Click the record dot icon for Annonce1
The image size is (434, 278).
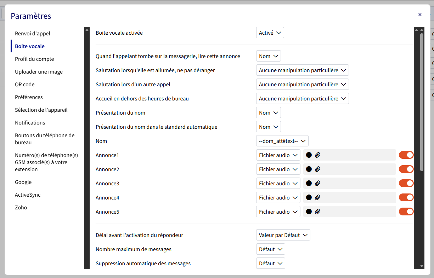tap(309, 155)
